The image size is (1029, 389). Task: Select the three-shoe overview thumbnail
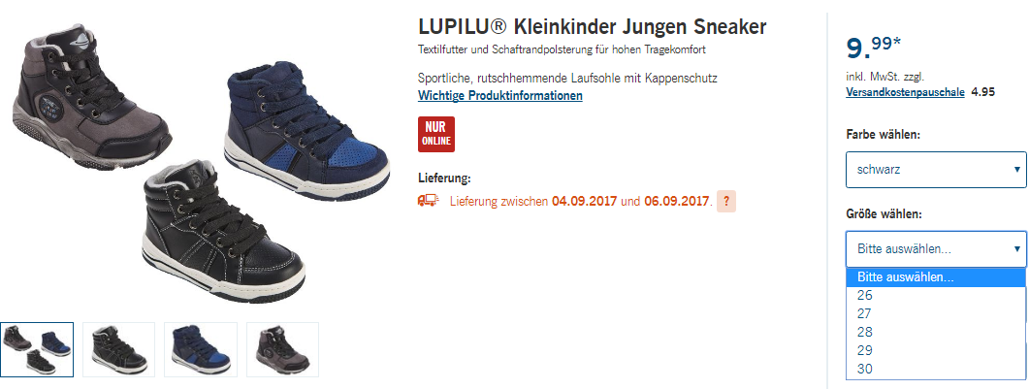37,349
